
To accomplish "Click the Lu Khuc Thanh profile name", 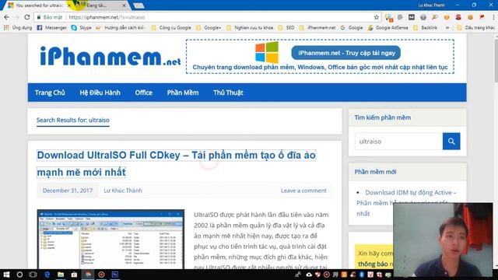I will click(431, 5).
